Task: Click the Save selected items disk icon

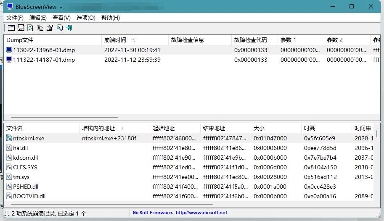Action: [21, 28]
